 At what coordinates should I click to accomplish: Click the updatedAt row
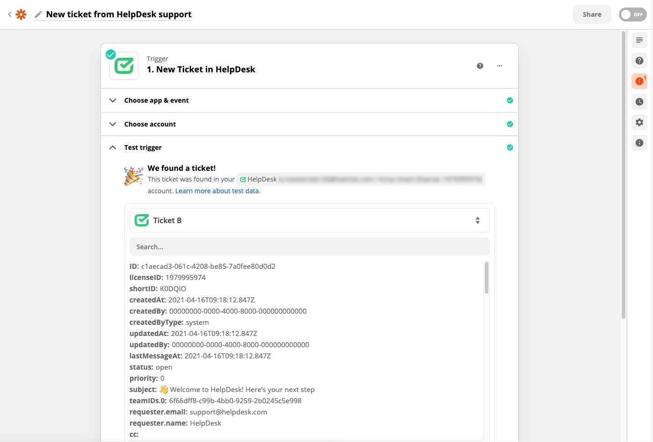[194, 334]
